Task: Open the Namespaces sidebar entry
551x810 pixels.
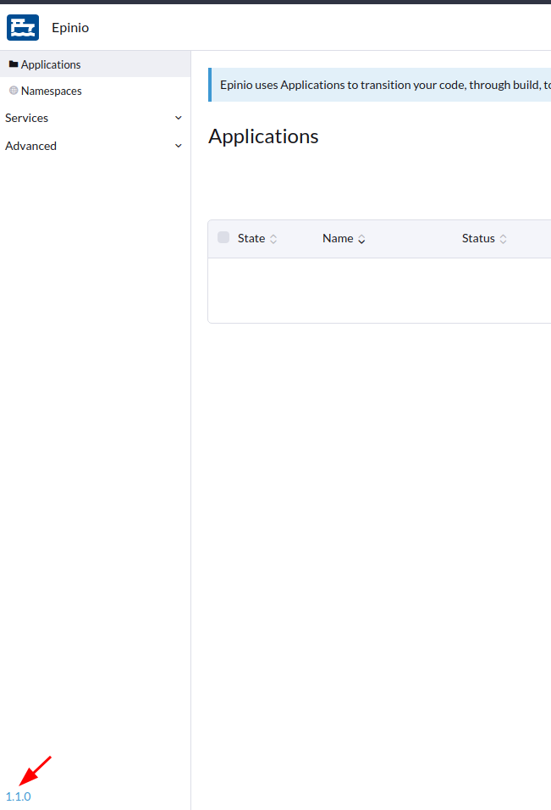Action: click(x=53, y=91)
